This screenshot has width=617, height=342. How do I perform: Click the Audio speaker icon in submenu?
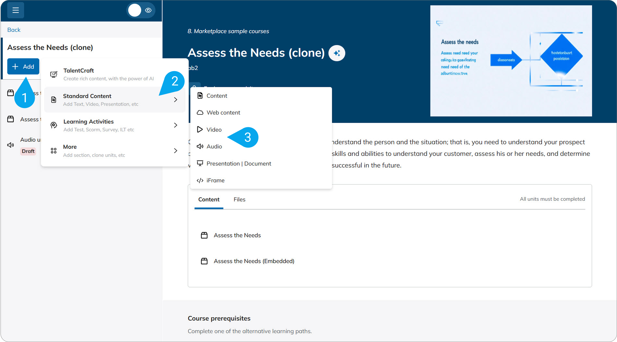(200, 146)
